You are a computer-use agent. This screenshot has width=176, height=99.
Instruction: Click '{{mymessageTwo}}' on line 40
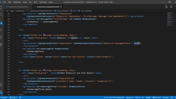pos(35,51)
